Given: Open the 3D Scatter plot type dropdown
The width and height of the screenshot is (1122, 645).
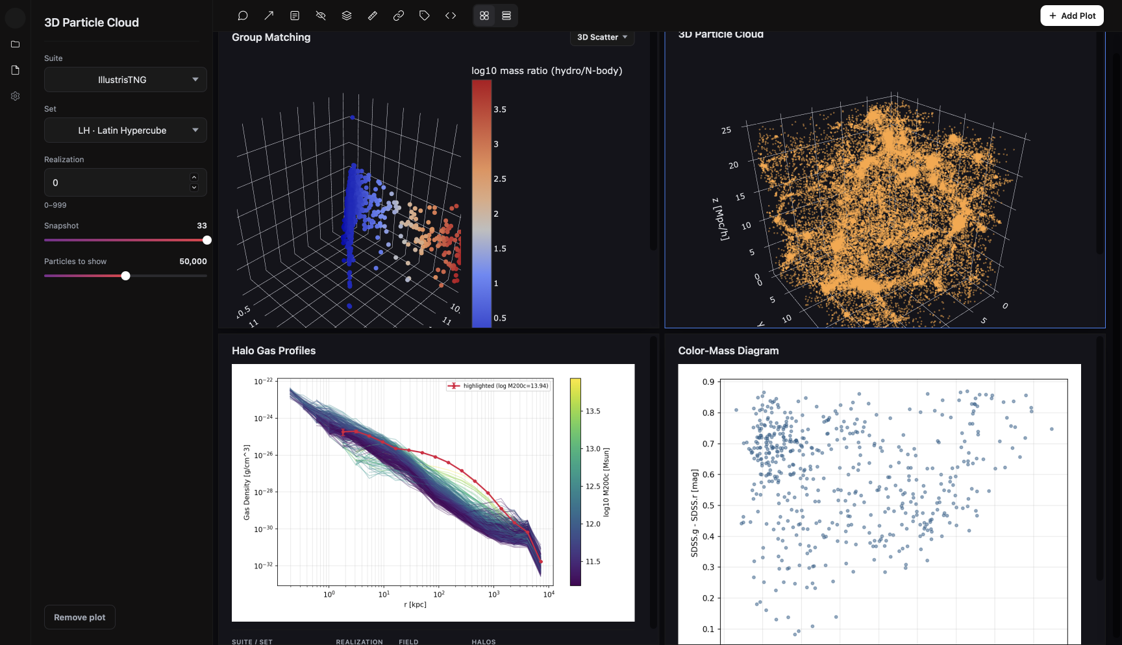Looking at the screenshot, I should point(602,37).
